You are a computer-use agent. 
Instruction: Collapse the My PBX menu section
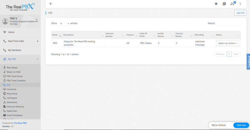click(37, 59)
